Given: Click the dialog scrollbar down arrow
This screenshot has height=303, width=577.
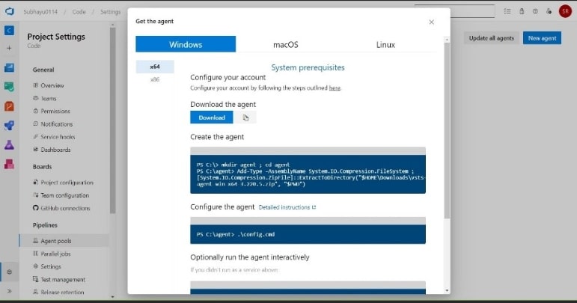Looking at the screenshot, I should pyautogui.click(x=447, y=290).
